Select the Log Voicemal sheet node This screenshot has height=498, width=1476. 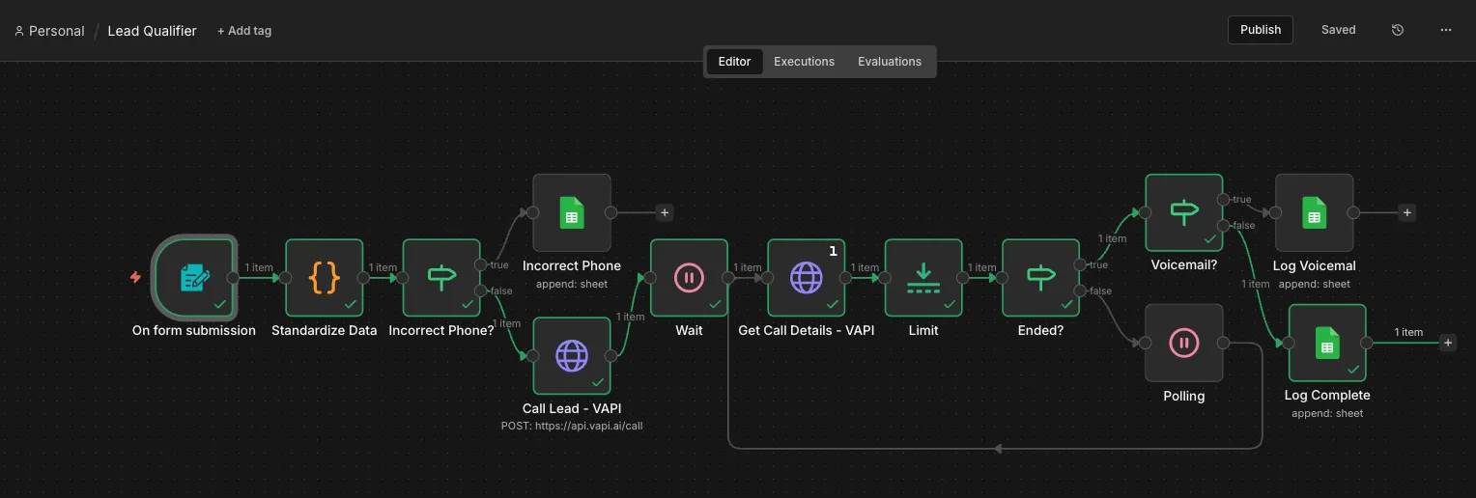pyautogui.click(x=1314, y=213)
